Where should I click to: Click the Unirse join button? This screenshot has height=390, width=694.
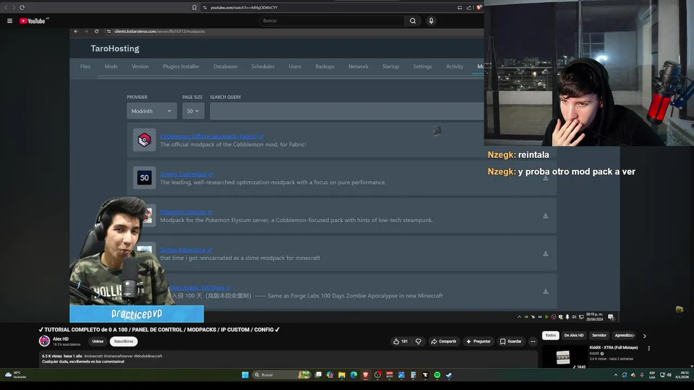pyautogui.click(x=98, y=341)
